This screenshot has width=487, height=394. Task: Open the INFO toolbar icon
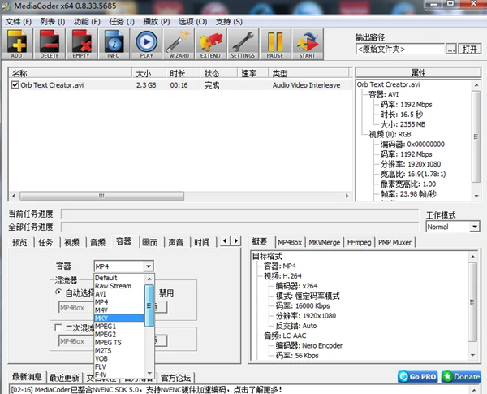pyautogui.click(x=114, y=44)
